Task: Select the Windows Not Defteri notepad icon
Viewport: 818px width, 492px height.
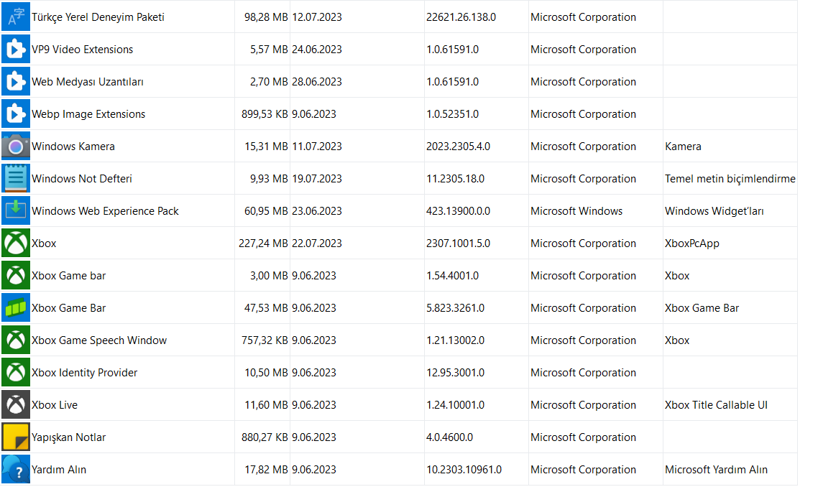Action: [15, 179]
